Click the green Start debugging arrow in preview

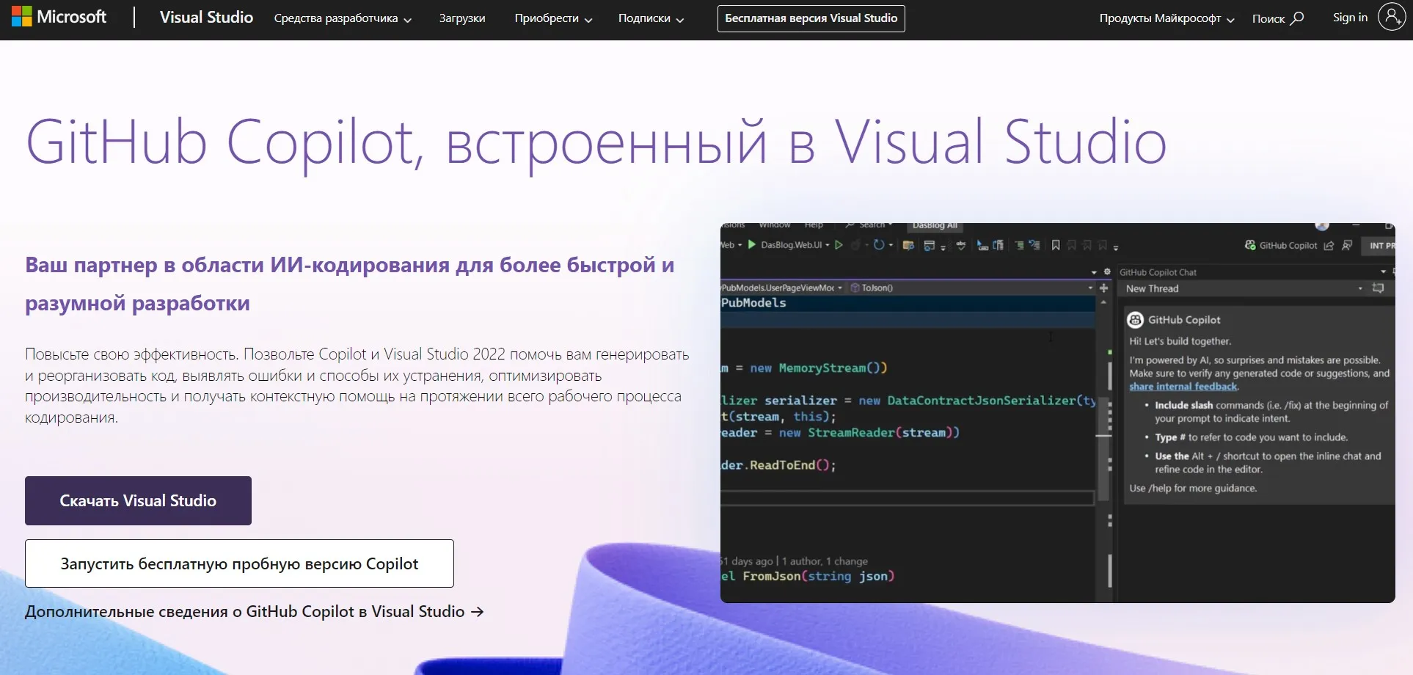(751, 244)
